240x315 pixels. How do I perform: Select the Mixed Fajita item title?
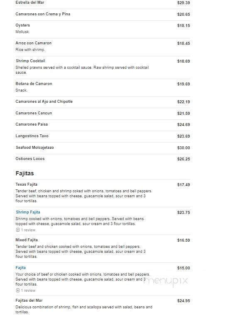pyautogui.click(x=27, y=240)
